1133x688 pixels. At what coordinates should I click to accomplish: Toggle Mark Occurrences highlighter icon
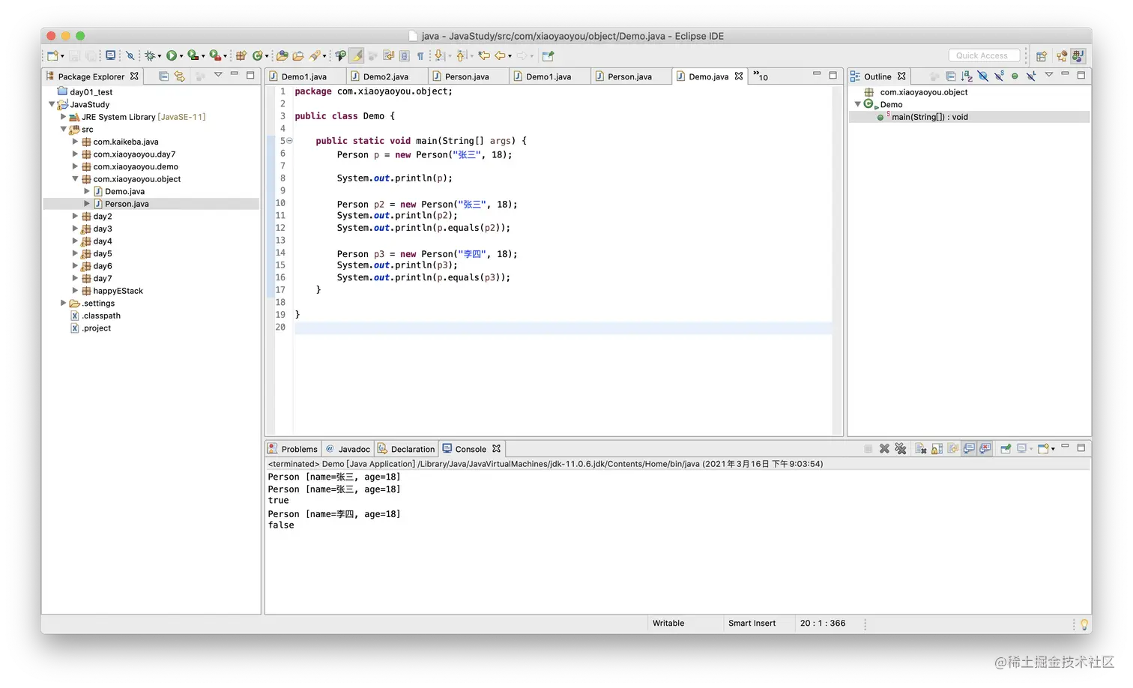click(x=357, y=55)
